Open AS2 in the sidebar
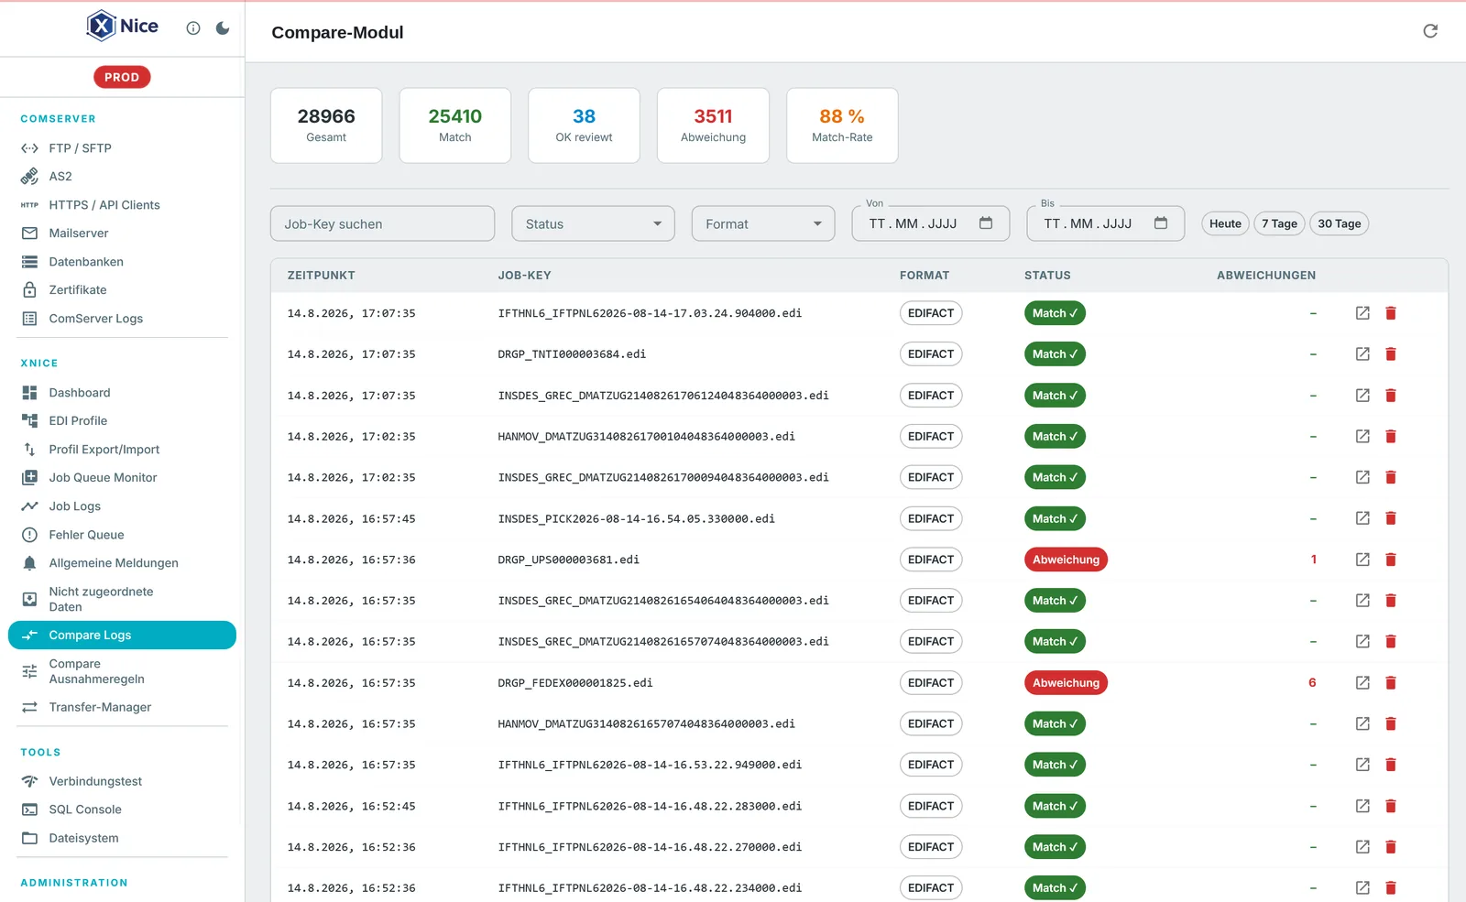The image size is (1466, 902). tap(122, 176)
